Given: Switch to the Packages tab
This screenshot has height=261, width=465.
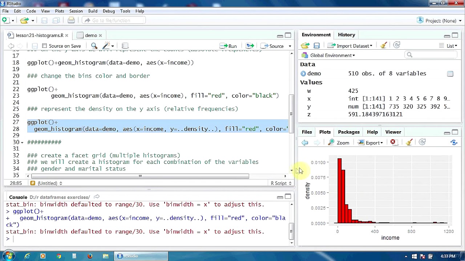Looking at the screenshot, I should (348, 132).
